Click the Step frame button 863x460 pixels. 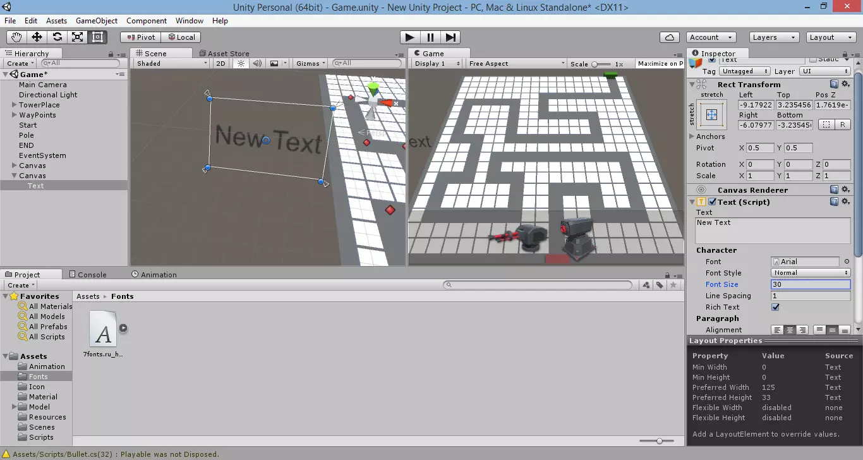tap(450, 37)
